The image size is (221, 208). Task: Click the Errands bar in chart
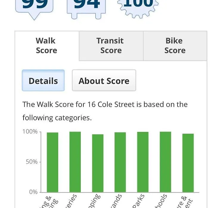[120, 162]
